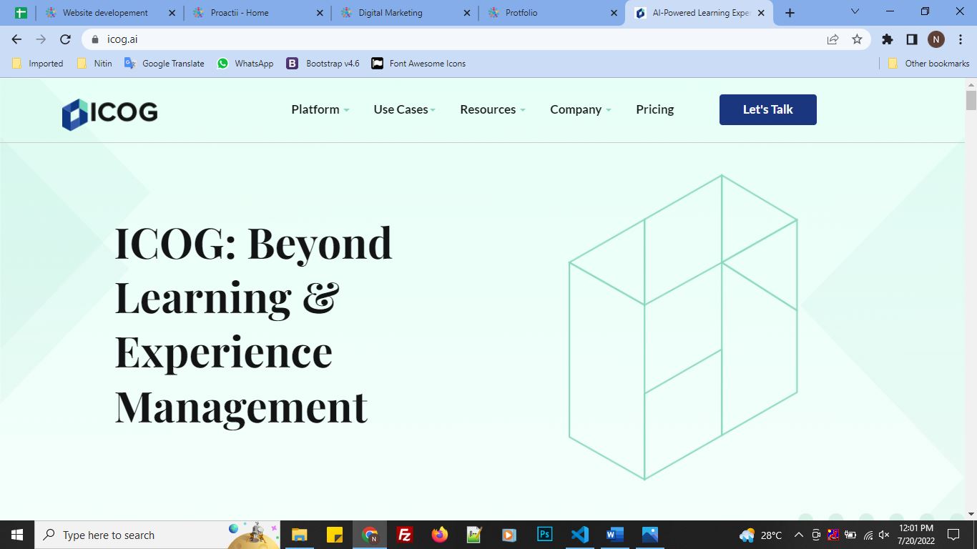This screenshot has height=549, width=977.
Task: Close the Protfolio tab
Action: tap(614, 13)
